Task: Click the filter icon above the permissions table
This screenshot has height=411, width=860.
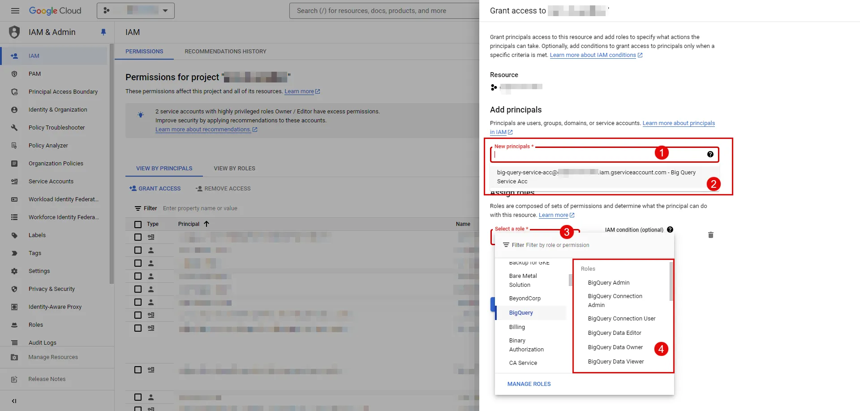Action: pos(137,208)
